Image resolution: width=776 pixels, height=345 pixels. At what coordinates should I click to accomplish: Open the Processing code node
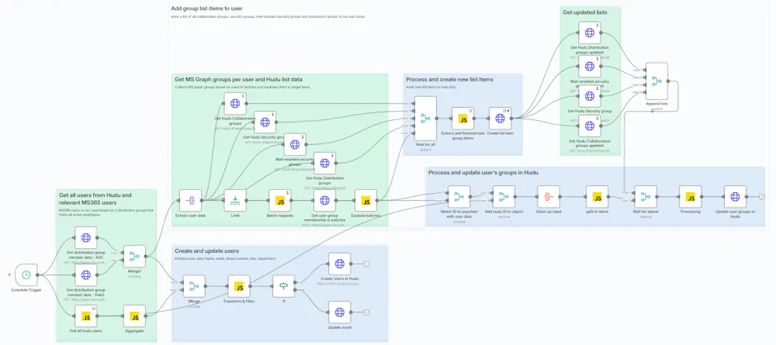[691, 197]
